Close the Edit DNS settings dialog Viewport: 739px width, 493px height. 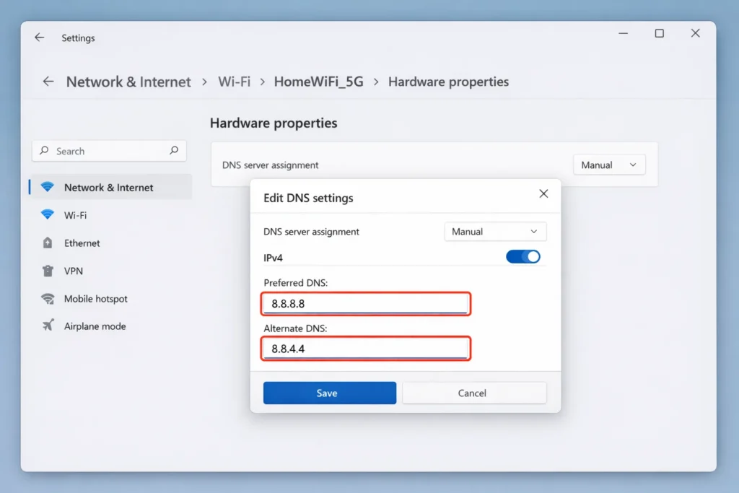[543, 193]
